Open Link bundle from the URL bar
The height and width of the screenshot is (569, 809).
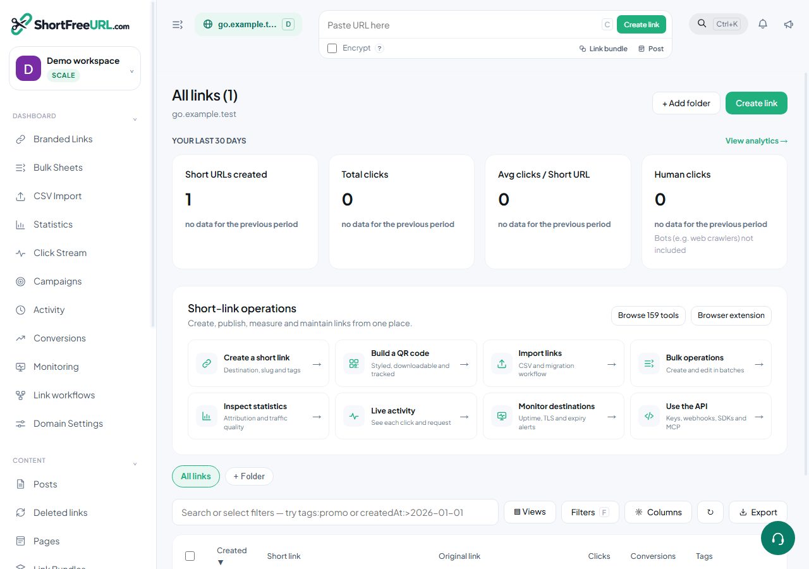click(603, 49)
